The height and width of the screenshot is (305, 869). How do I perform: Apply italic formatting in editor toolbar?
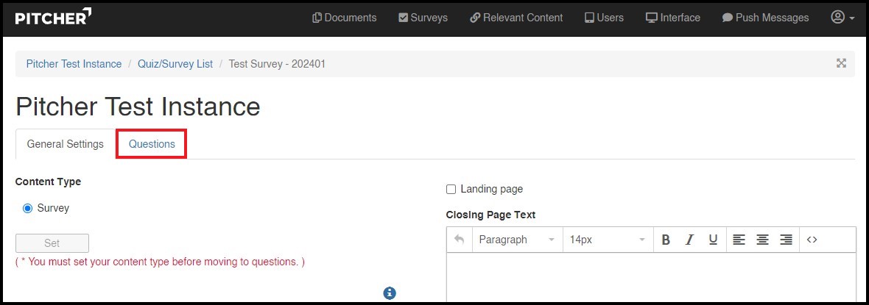pos(690,240)
